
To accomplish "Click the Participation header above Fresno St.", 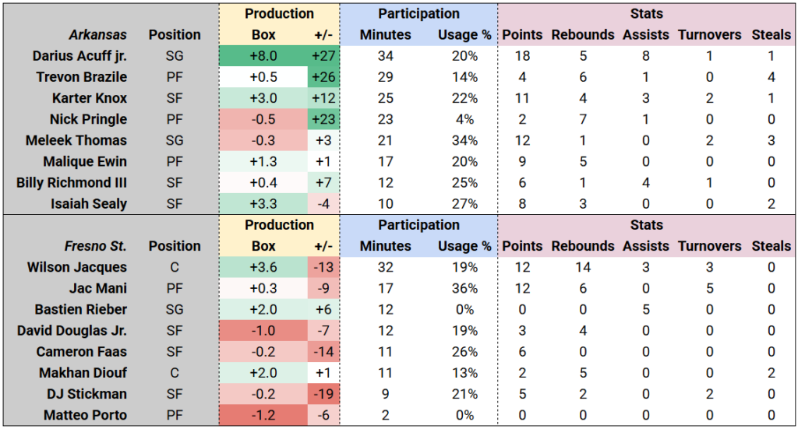I will tap(418, 225).
